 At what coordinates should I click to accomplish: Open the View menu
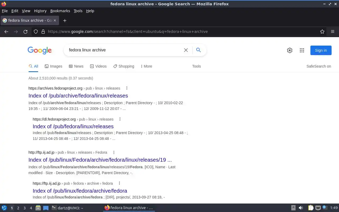point(26,11)
